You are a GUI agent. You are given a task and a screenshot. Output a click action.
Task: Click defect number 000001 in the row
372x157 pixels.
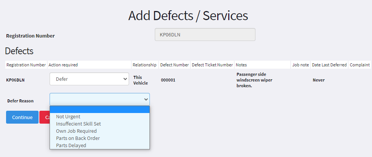click(x=168, y=80)
